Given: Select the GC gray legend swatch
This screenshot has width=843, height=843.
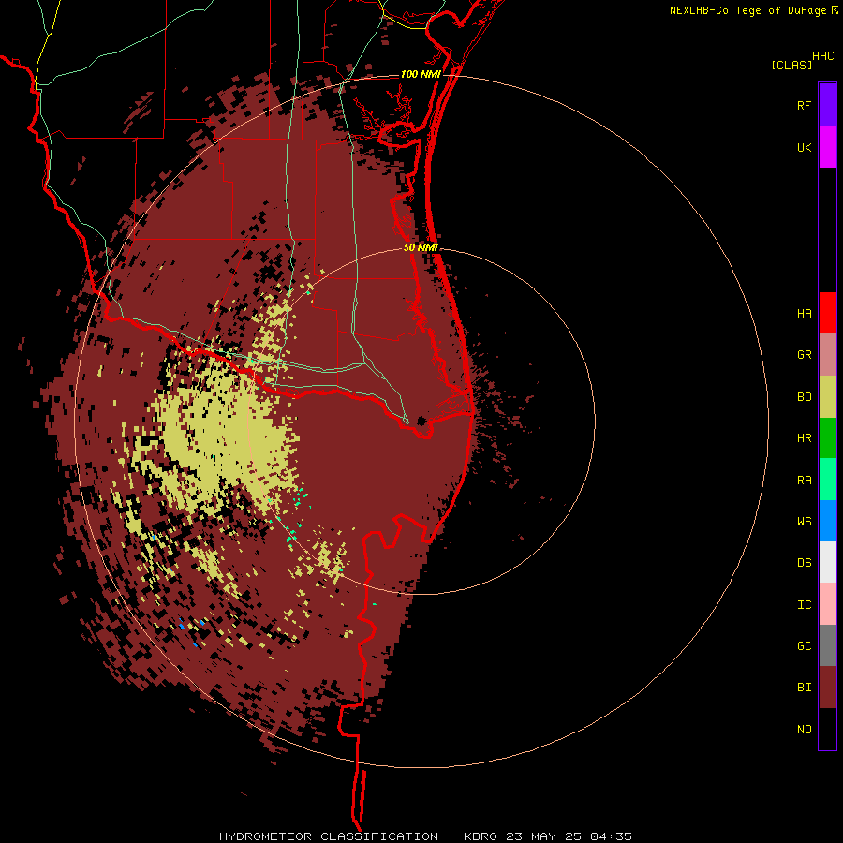Looking at the screenshot, I should (827, 645).
